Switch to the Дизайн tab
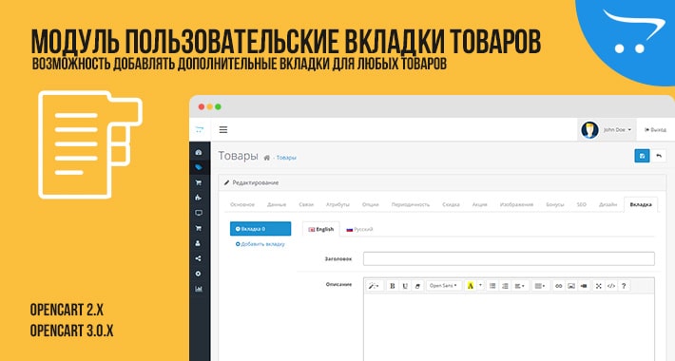The height and width of the screenshot is (361, 675). click(x=607, y=204)
